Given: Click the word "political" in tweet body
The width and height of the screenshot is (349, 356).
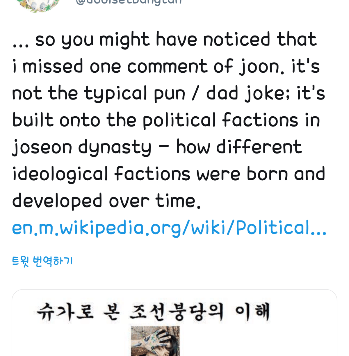Looking at the screenshot, I should [179, 120].
